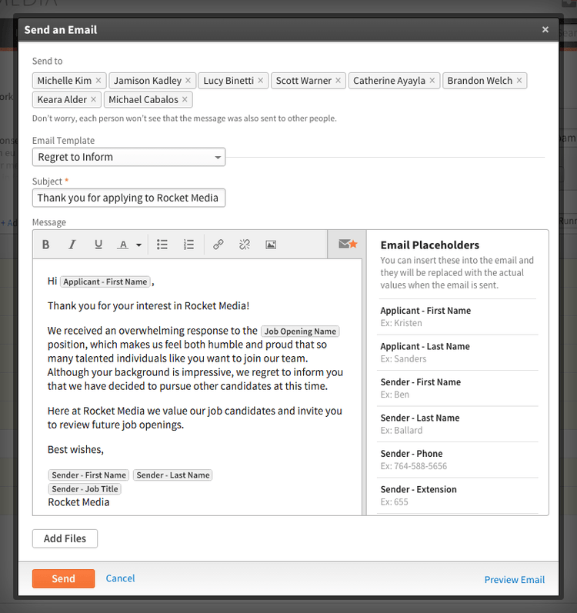
Task: Remove Keara Alder from recipients
Action: coord(93,99)
